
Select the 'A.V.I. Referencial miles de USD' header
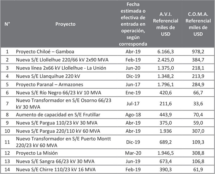pos(166,24)
